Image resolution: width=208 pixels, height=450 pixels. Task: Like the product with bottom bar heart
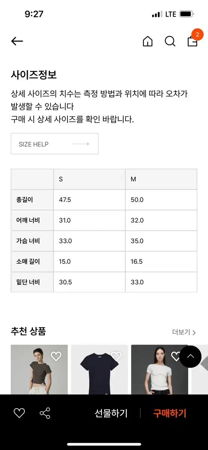click(x=19, y=413)
